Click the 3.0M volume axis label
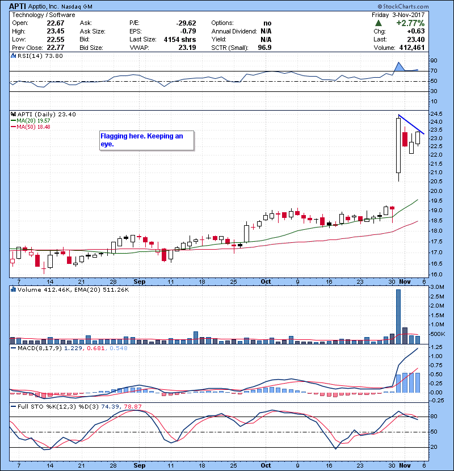454x471 pixels. pos(437,287)
